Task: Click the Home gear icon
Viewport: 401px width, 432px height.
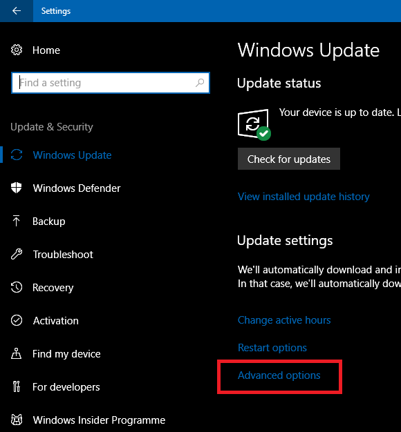Action: (x=17, y=50)
